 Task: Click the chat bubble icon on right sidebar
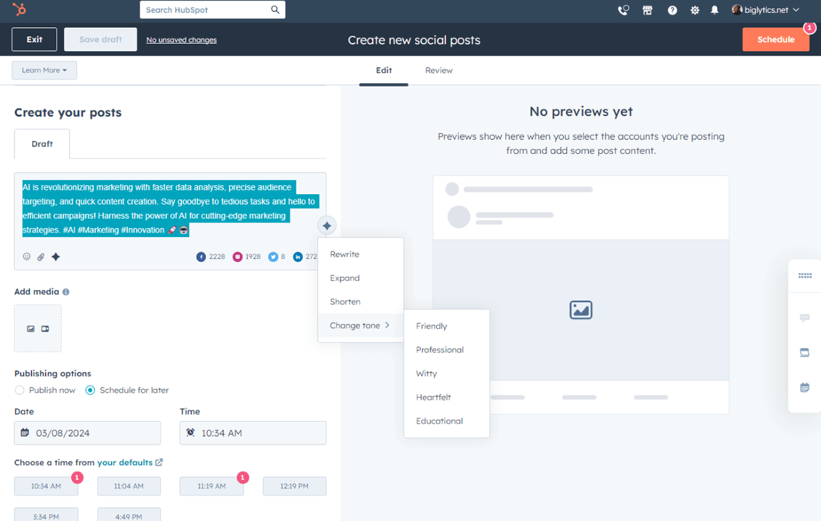(805, 318)
